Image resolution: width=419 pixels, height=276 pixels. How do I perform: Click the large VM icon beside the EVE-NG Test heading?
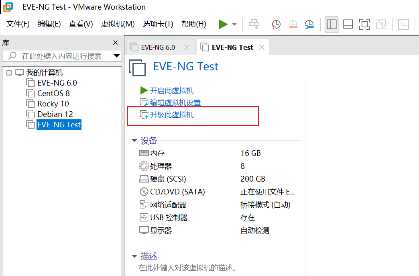click(x=137, y=68)
